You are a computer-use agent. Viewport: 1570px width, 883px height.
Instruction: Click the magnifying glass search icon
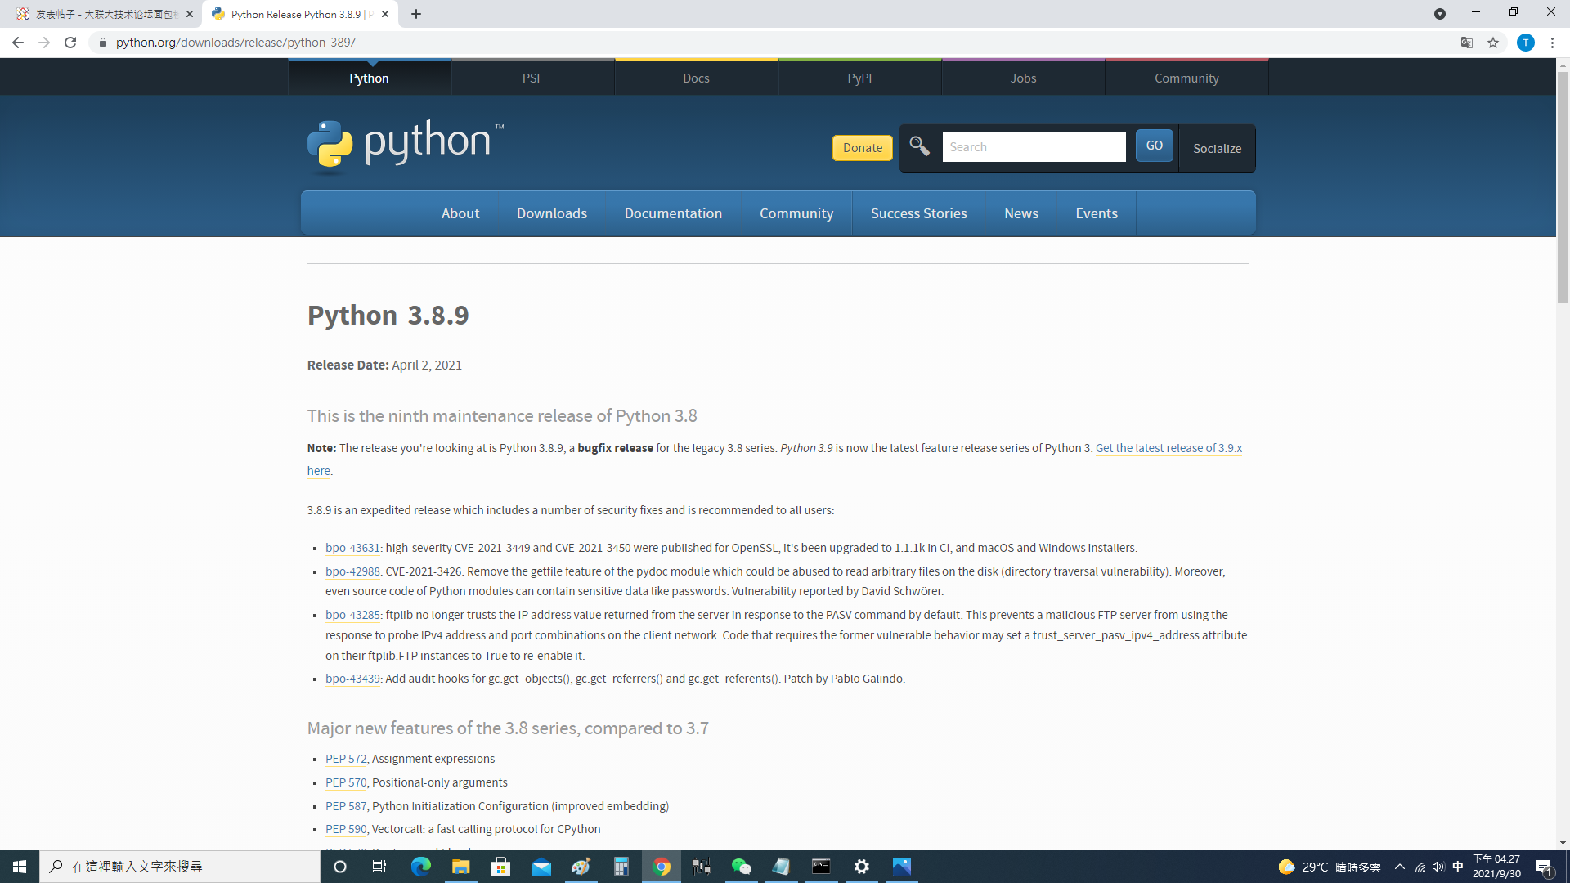tap(920, 146)
